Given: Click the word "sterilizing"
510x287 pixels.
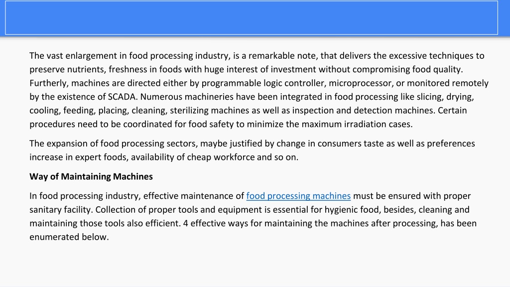Looking at the screenshot, I should 189,110.
